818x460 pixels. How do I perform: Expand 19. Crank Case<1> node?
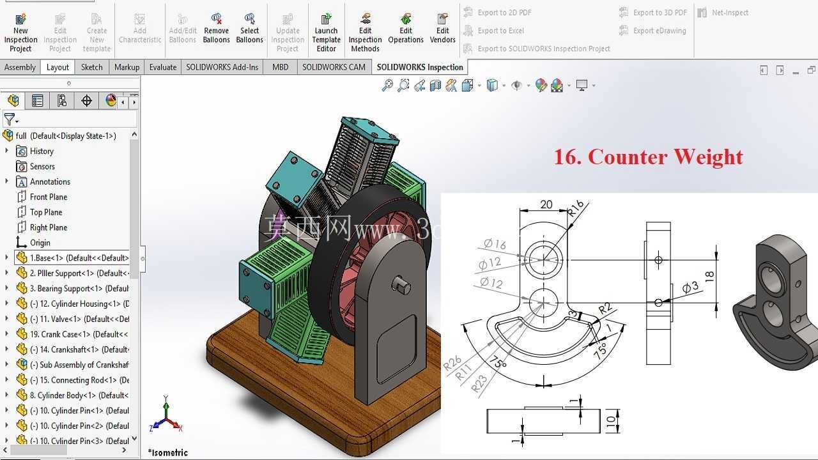7,333
